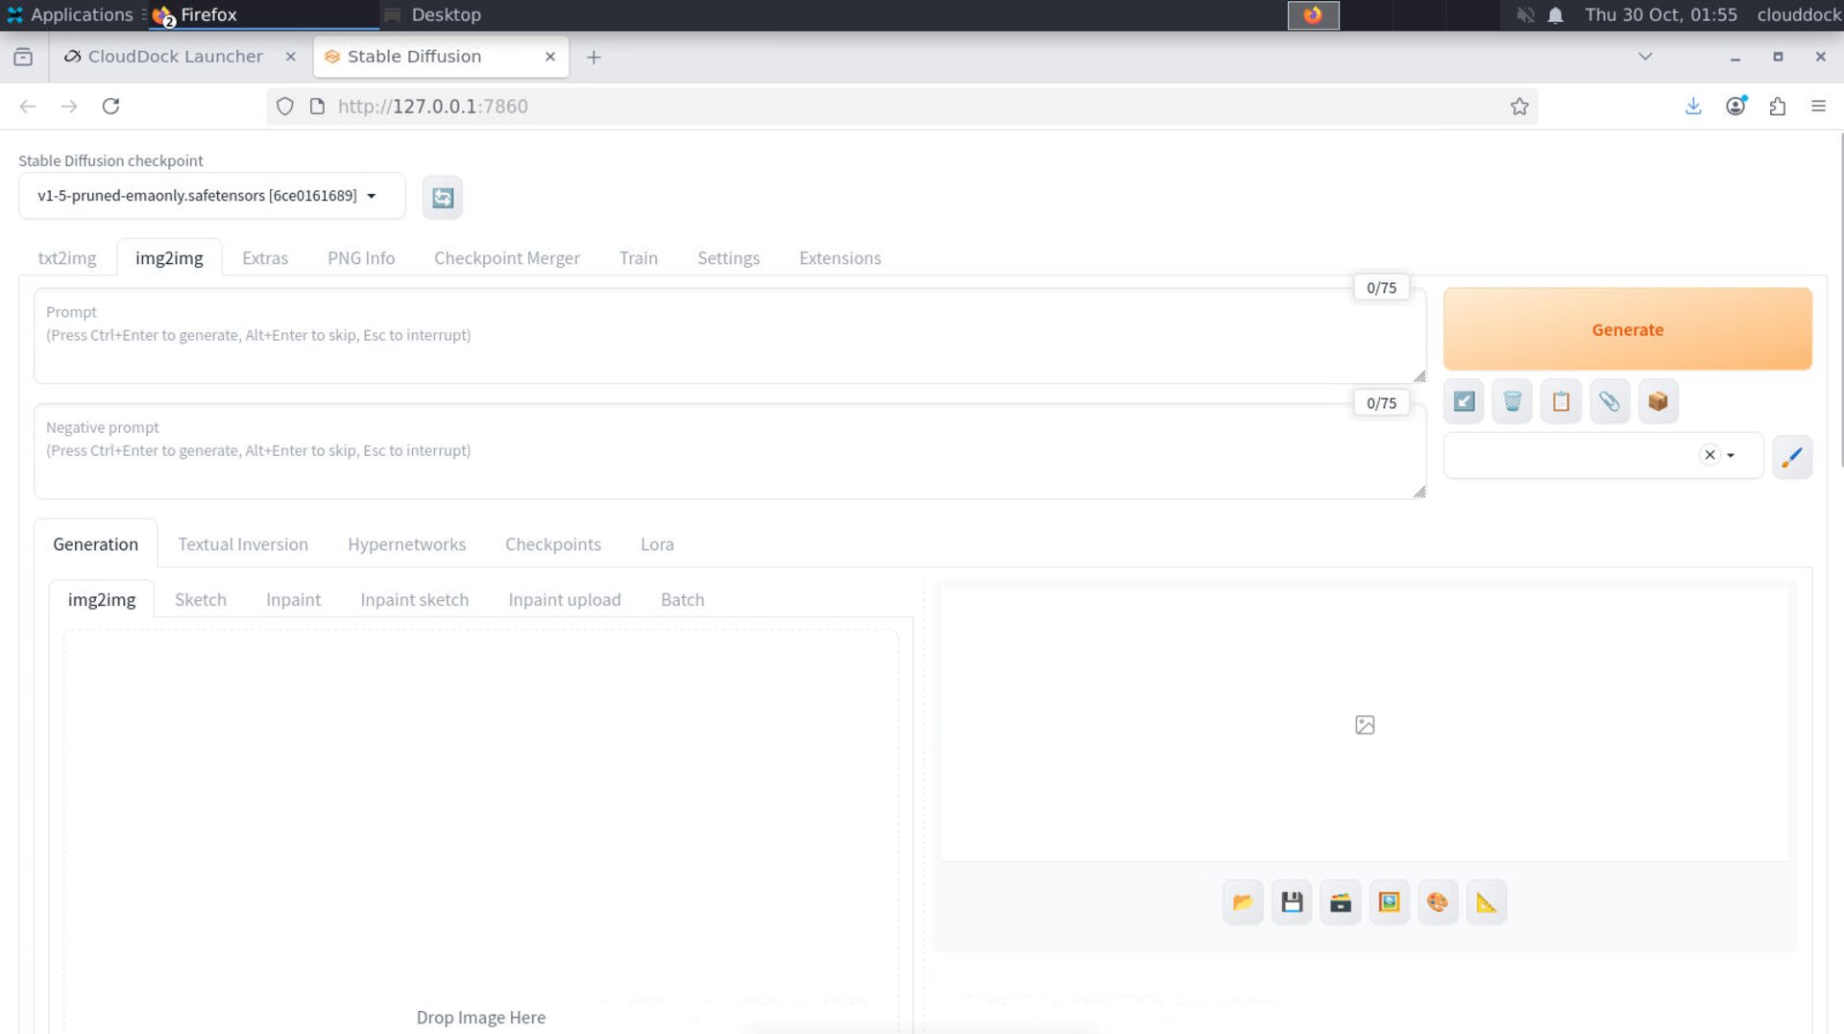Save image using the floppy disk icon
1844x1034 pixels.
coord(1292,902)
